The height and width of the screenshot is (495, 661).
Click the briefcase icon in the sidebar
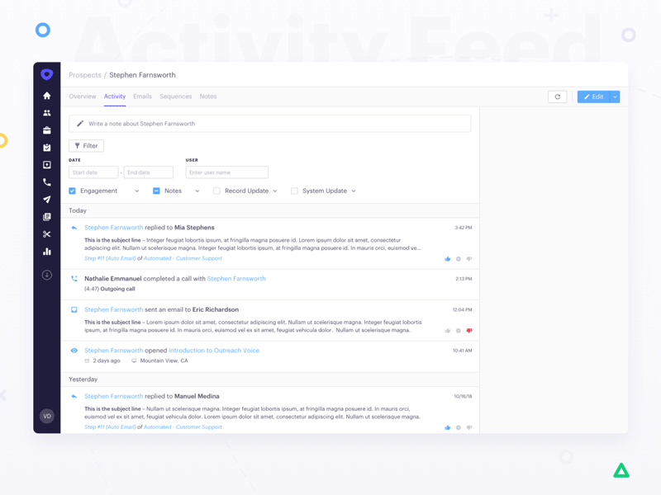[x=47, y=132]
